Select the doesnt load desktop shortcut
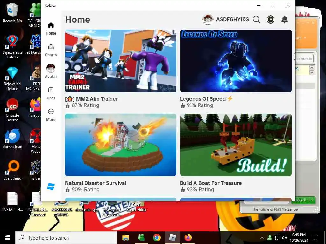Viewport: 326px width, 244px height. pos(12,139)
